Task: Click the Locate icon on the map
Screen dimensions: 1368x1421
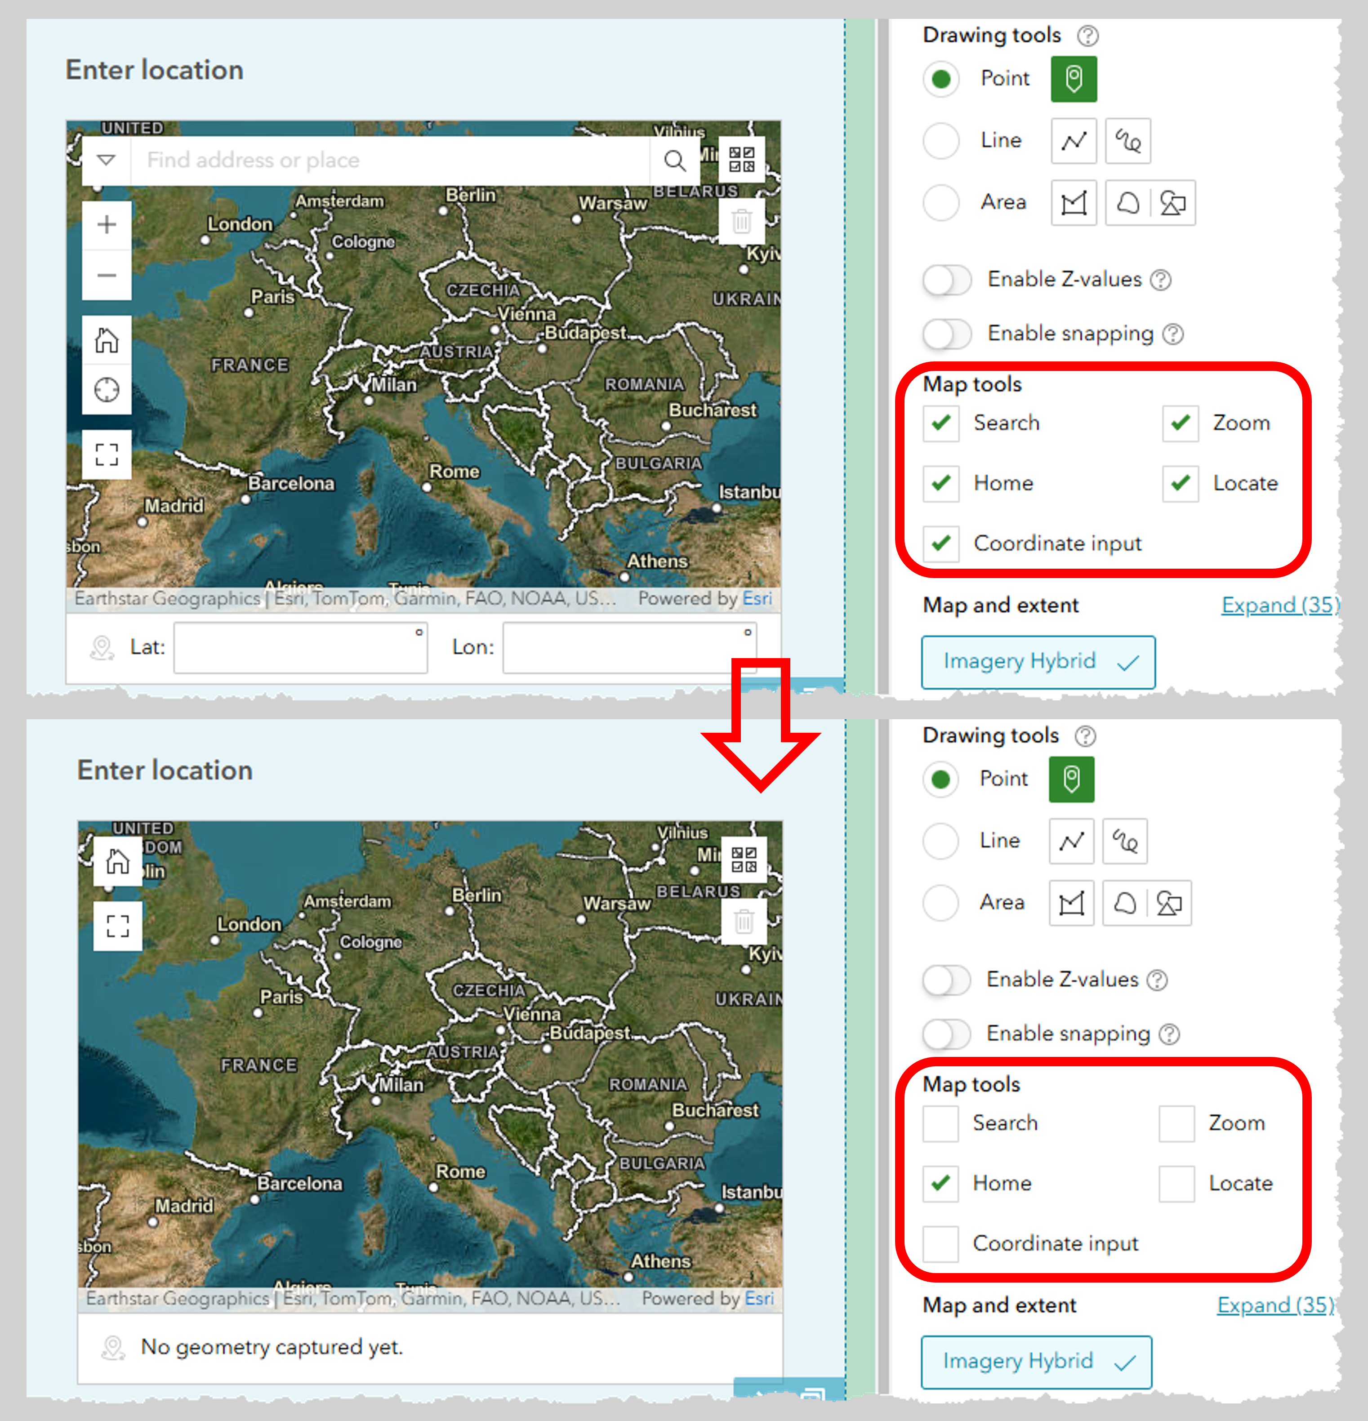Action: click(x=107, y=389)
